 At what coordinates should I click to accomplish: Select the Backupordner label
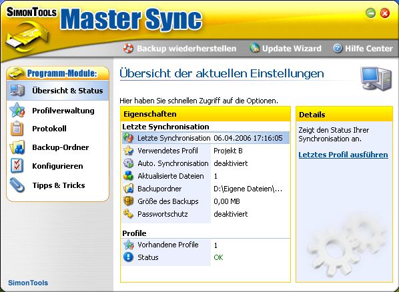159,189
